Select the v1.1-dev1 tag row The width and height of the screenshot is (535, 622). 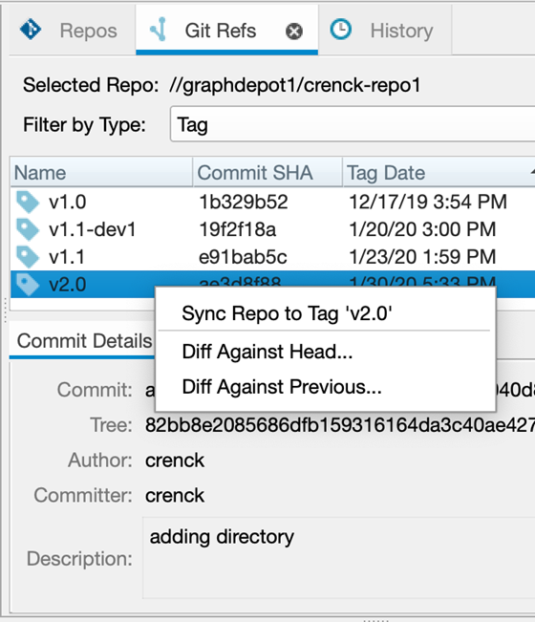(x=273, y=229)
